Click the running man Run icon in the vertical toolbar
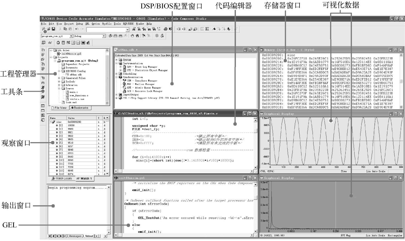The image size is (405, 241). coord(43,87)
